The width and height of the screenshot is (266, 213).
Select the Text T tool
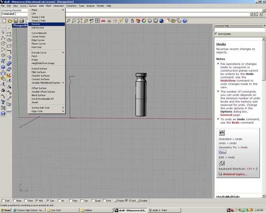[x=3, y=102]
